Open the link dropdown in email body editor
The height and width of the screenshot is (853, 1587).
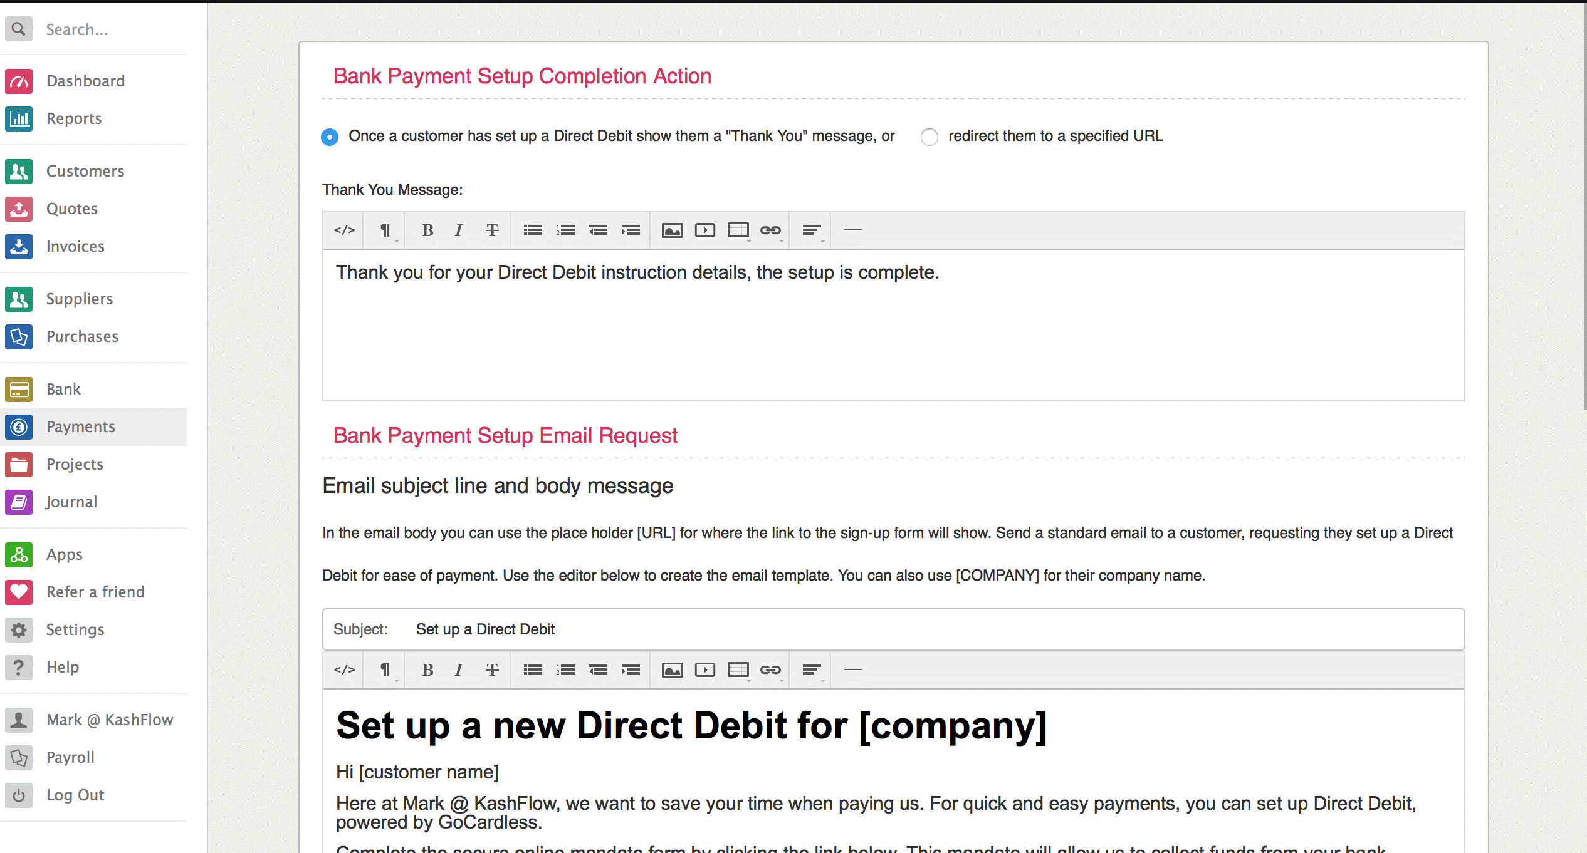(x=771, y=670)
